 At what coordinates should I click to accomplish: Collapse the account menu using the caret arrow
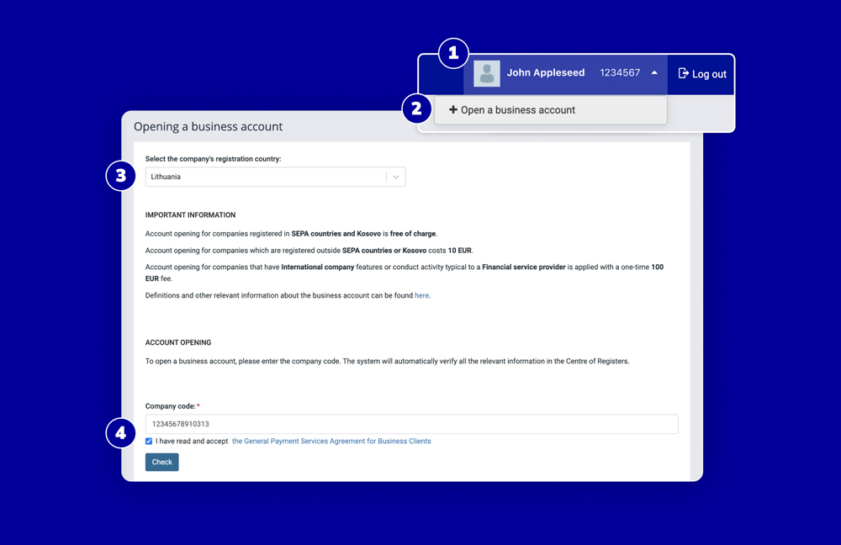(655, 73)
